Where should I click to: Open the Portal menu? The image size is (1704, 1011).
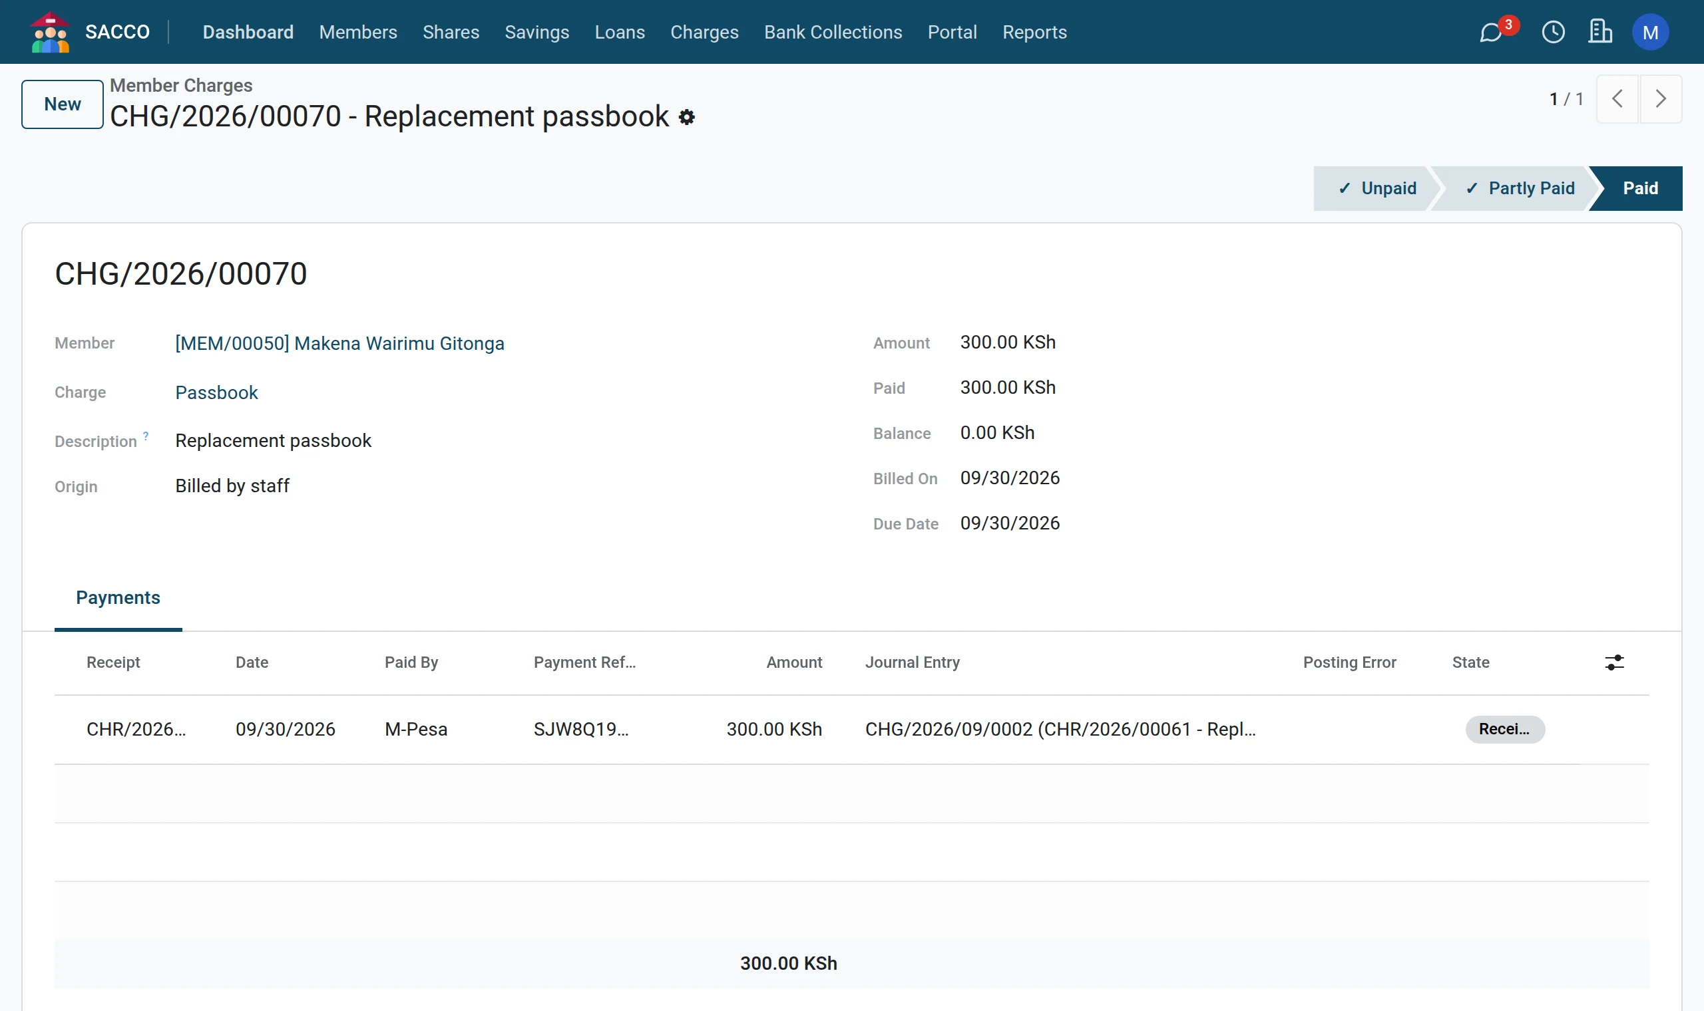(953, 32)
